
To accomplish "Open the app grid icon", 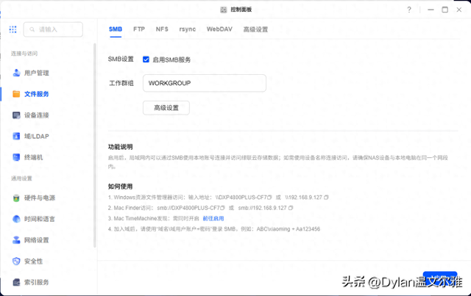I will pos(13,29).
